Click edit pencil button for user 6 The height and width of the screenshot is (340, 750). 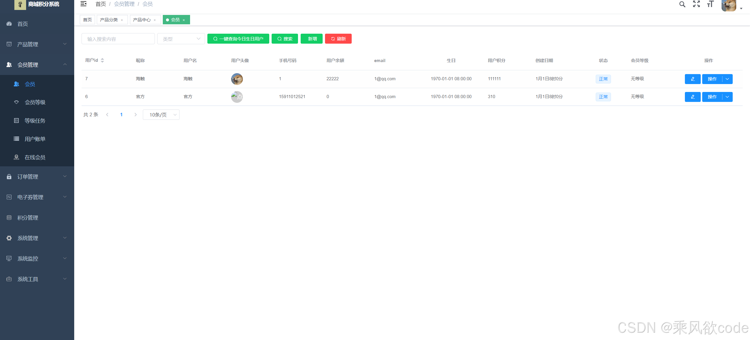point(693,97)
